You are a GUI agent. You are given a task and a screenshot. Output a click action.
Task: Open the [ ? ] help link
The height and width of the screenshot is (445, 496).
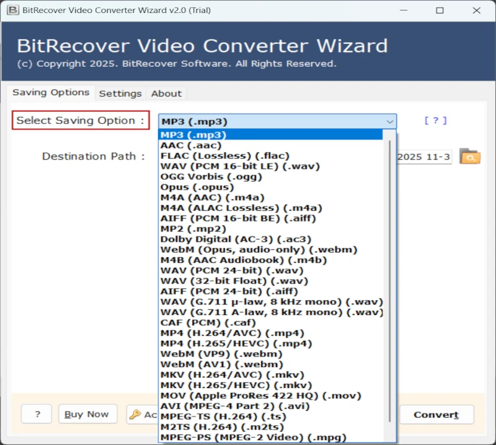(436, 120)
